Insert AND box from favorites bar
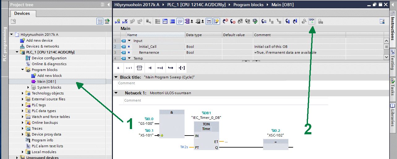The image size is (397, 159). click(118, 68)
